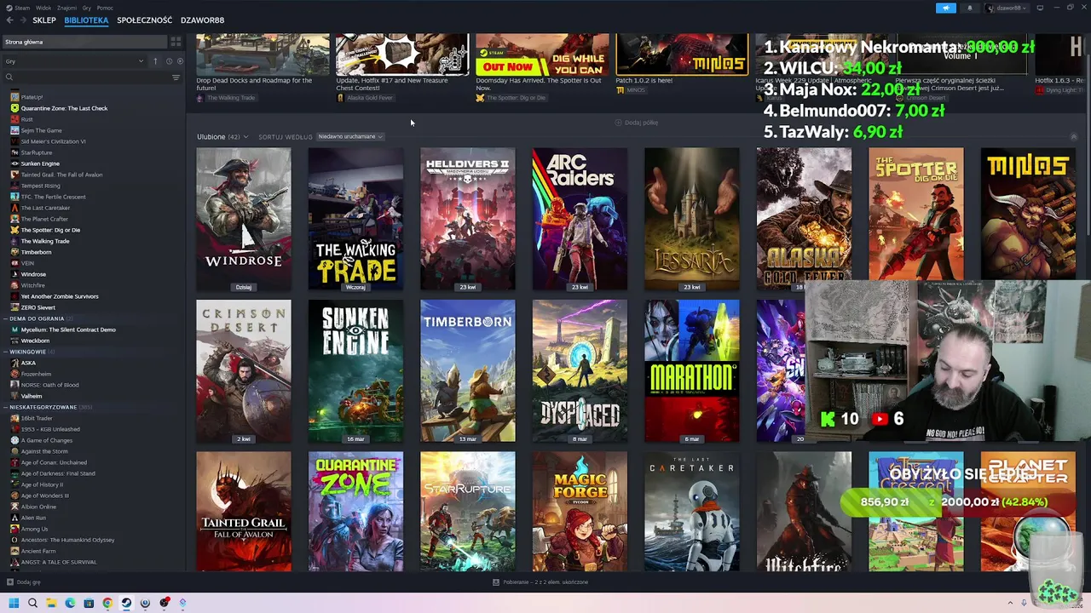Open the Znajomi menu
The height and width of the screenshot is (613, 1091).
pyautogui.click(x=67, y=8)
